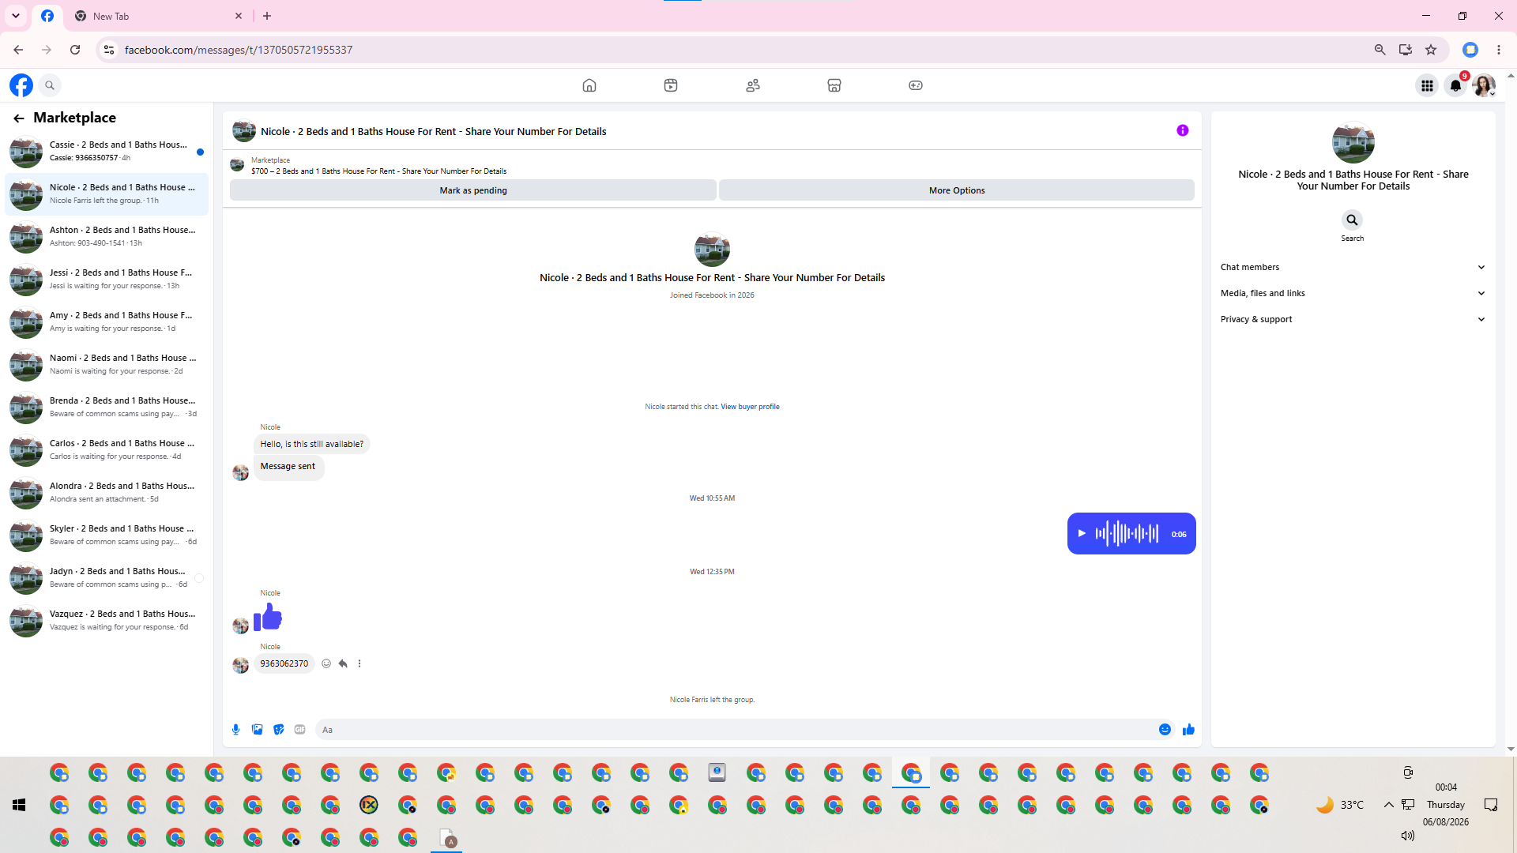This screenshot has height=853, width=1517.
Task: Switch to the Facebook browser tab
Action: (x=47, y=16)
